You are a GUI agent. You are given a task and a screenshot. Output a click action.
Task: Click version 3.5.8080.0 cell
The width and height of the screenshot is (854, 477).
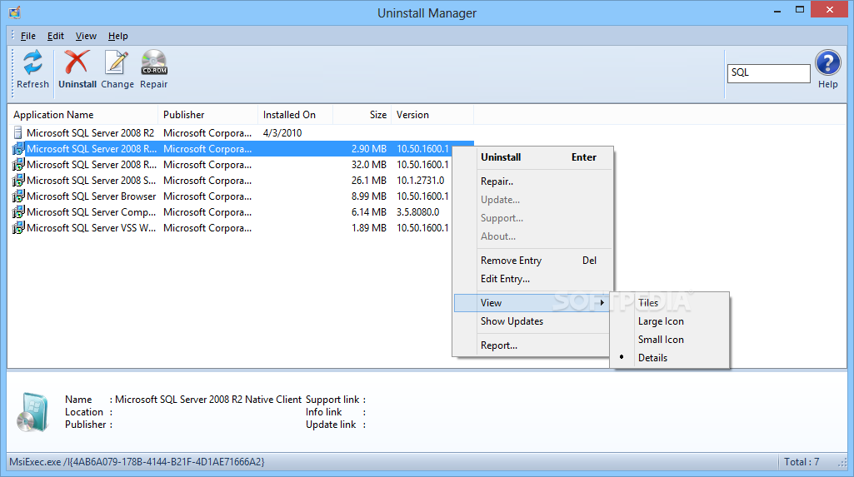click(417, 211)
